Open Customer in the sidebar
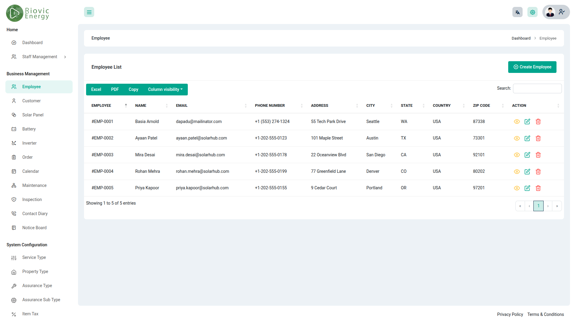576x324 pixels. click(39, 101)
